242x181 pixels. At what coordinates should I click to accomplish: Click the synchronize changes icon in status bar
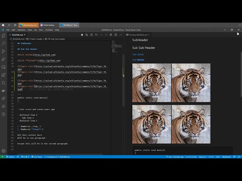18,157
